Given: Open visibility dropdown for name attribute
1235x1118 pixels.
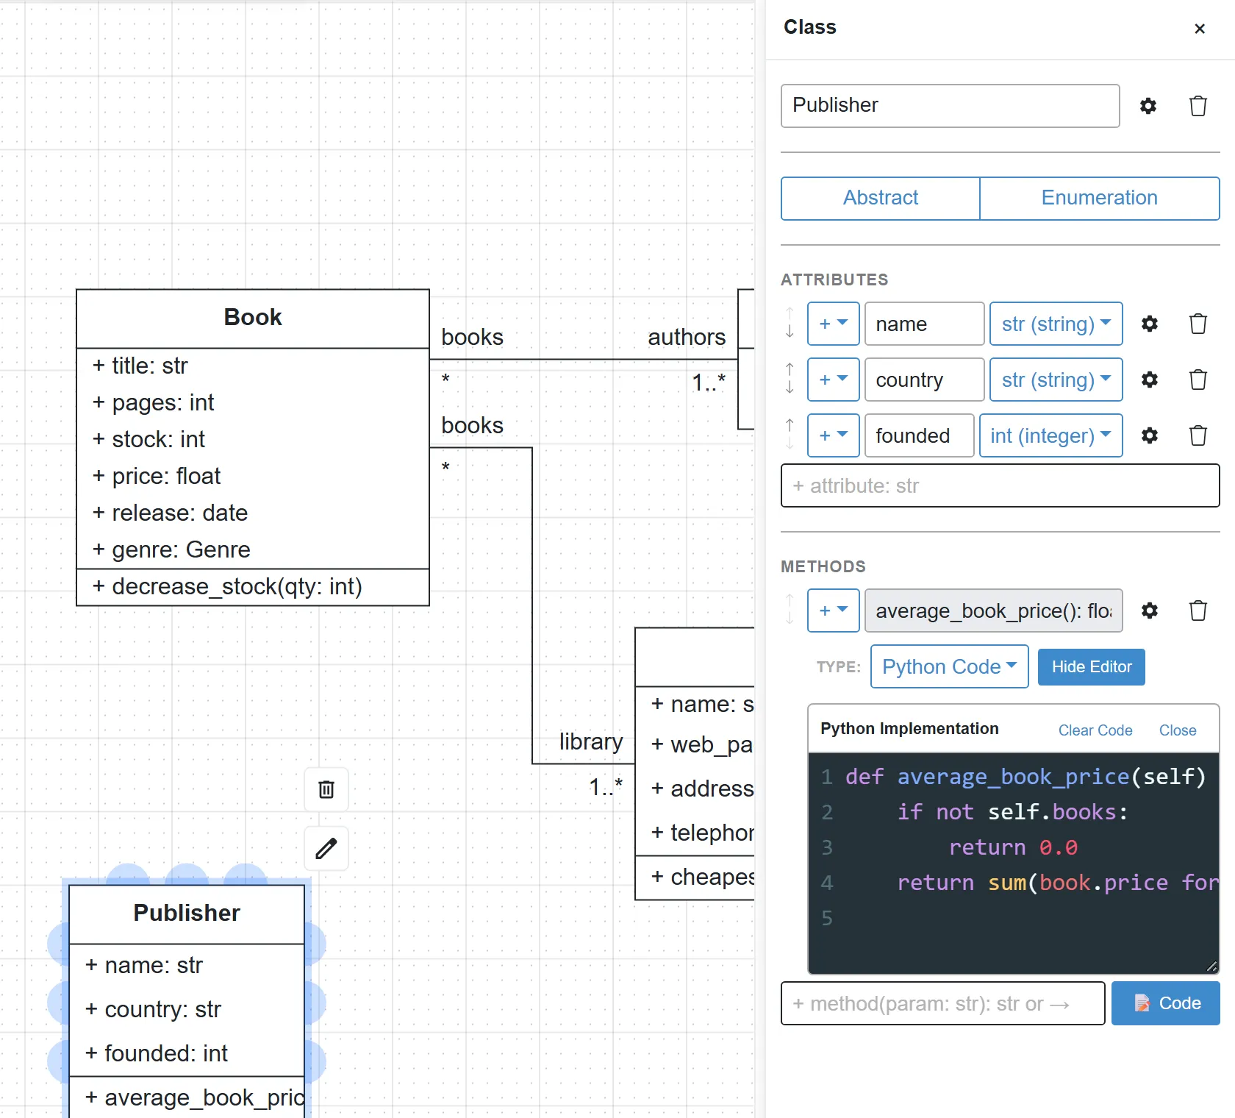Looking at the screenshot, I should click(x=834, y=324).
